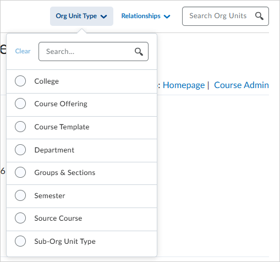Screen dimensions: 280x262
Task: Clear the selected org unit type filter
Action: (x=23, y=51)
